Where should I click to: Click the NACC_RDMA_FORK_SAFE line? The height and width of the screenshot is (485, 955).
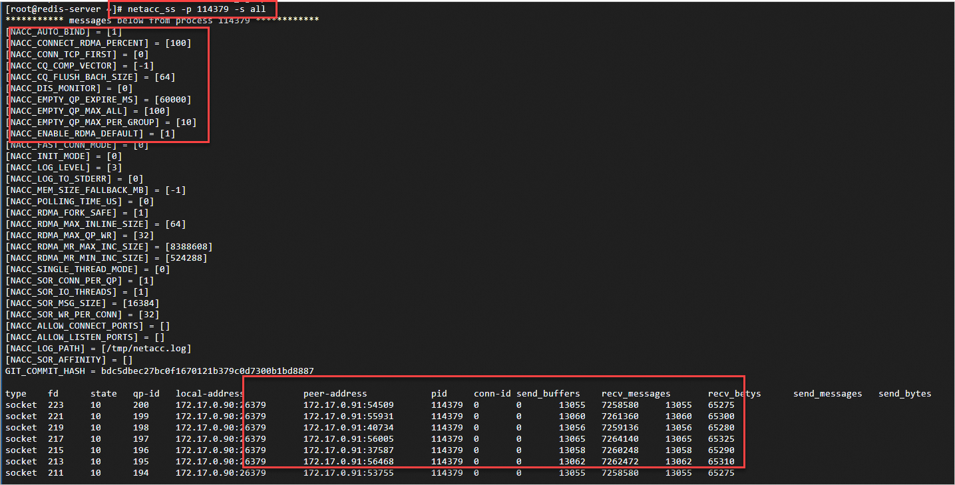click(77, 213)
